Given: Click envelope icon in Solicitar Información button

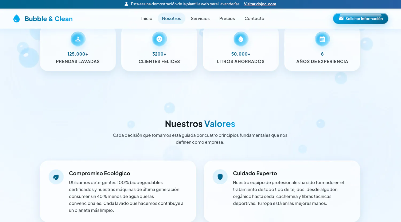Looking at the screenshot, I should click(341, 18).
